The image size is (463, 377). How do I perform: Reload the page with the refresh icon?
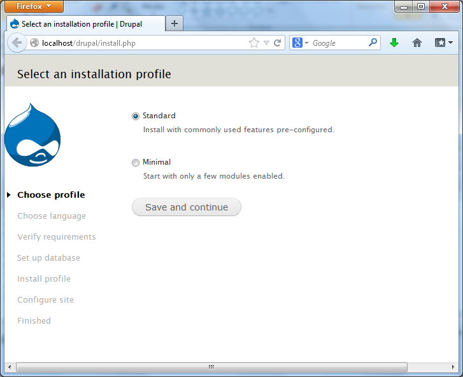click(x=277, y=43)
